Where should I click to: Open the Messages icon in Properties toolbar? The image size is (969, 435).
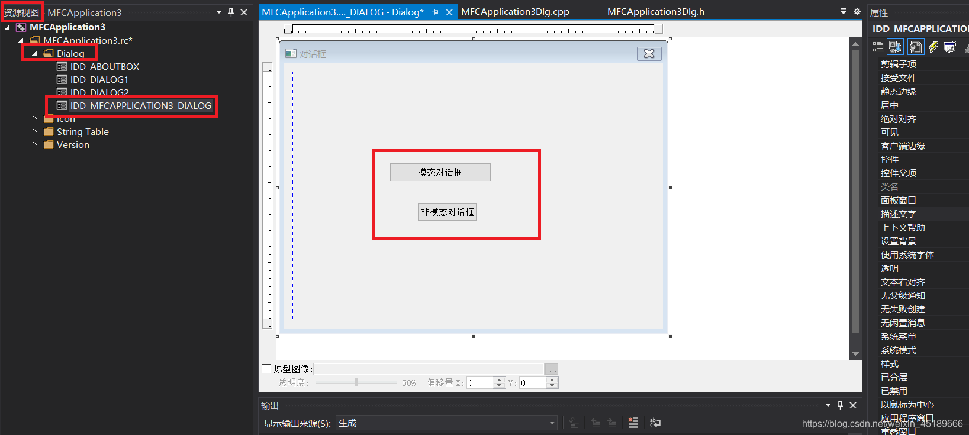click(950, 47)
